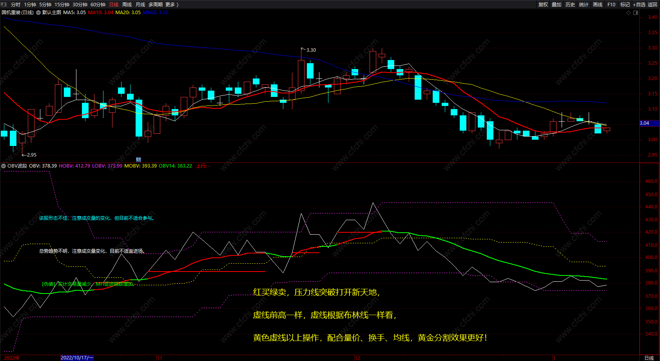Click the diamond marker icon on main chart
The width and height of the screenshot is (660, 361).
pos(629,13)
